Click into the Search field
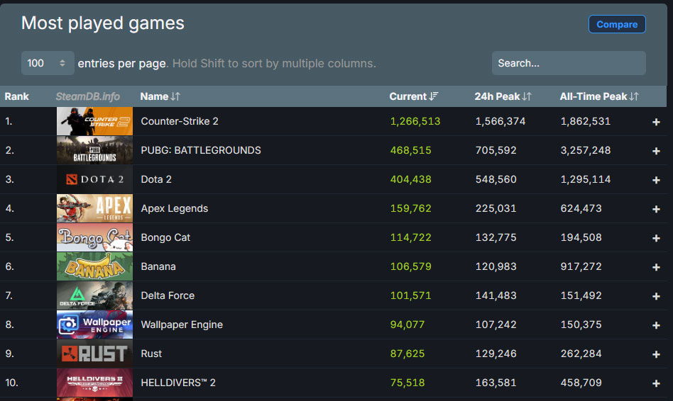The width and height of the screenshot is (673, 401). click(568, 63)
